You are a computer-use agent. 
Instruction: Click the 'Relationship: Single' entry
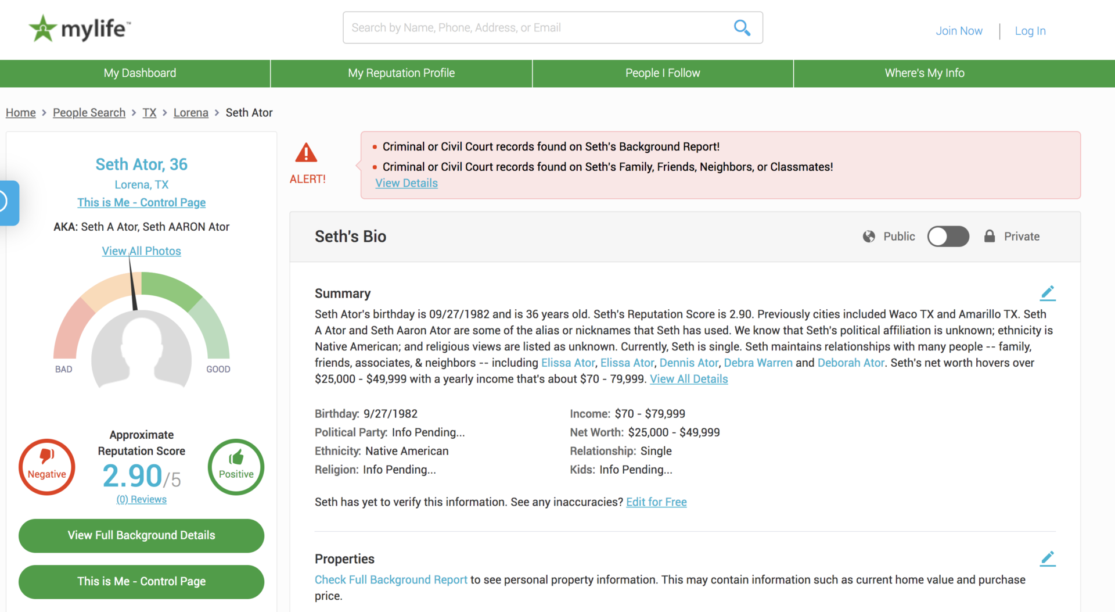pyautogui.click(x=621, y=451)
